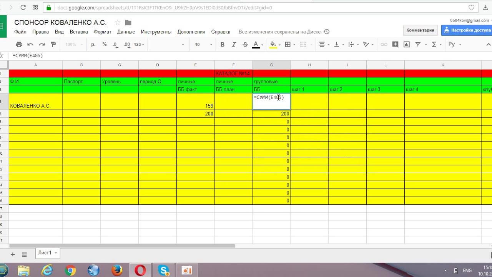Reload the page in browser

point(23,7)
